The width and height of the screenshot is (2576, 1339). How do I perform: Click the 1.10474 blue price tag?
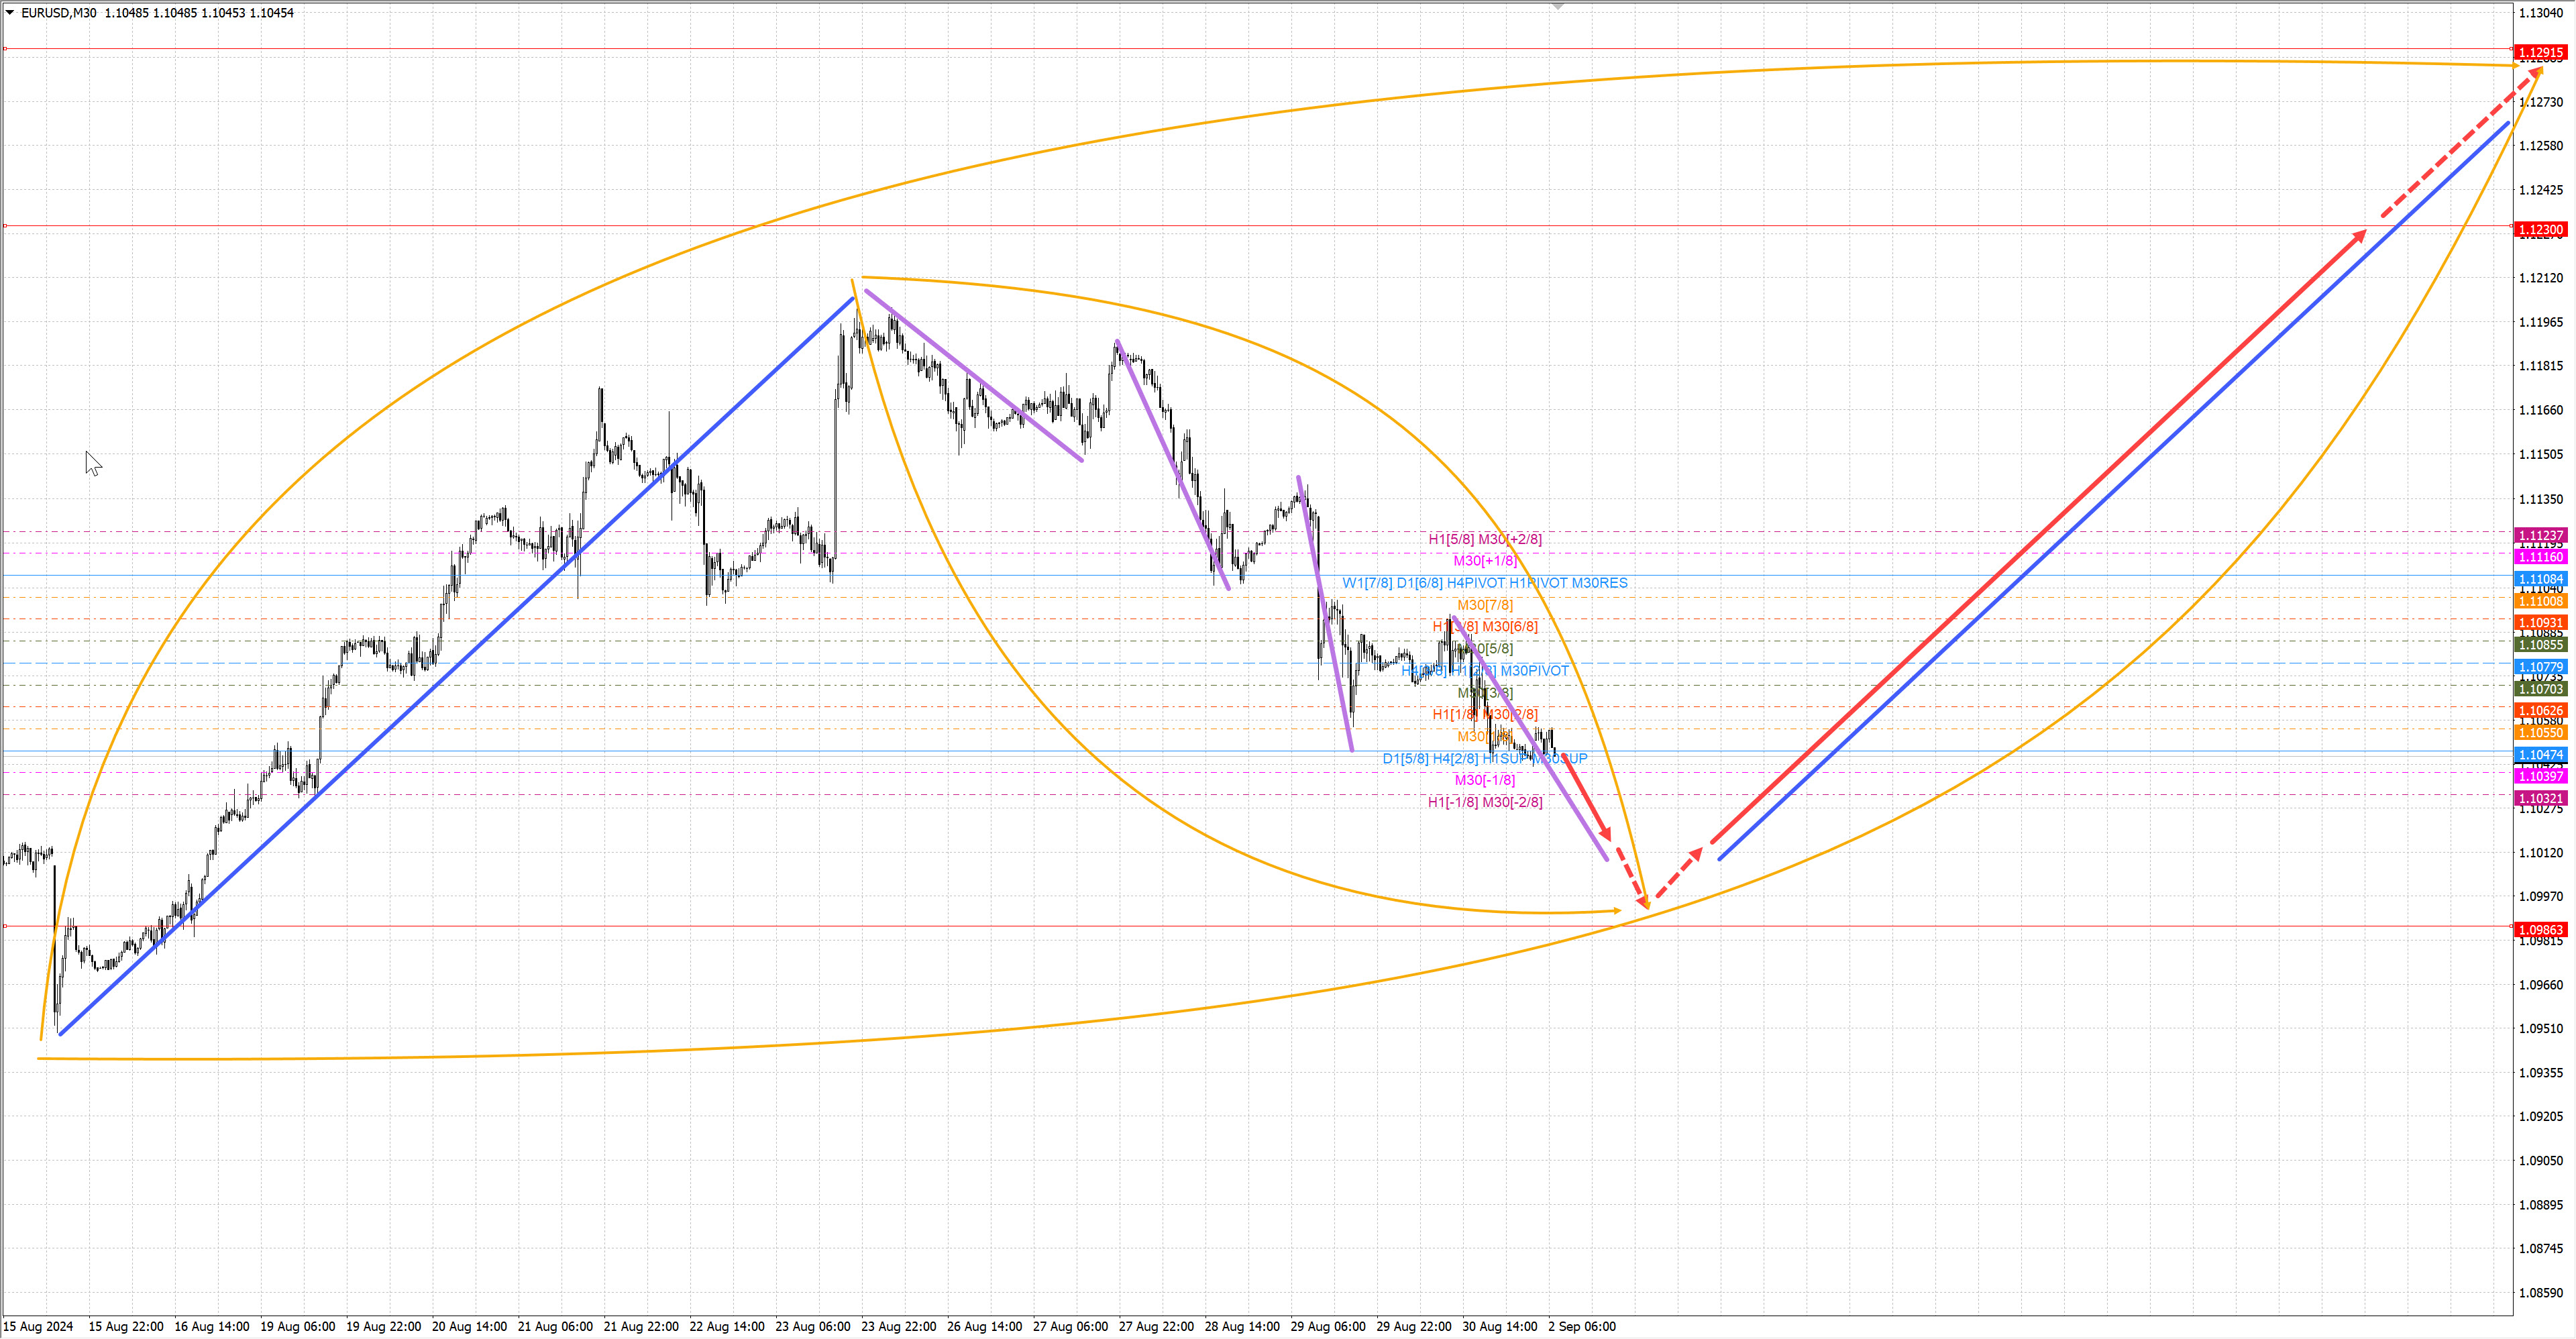[2540, 755]
